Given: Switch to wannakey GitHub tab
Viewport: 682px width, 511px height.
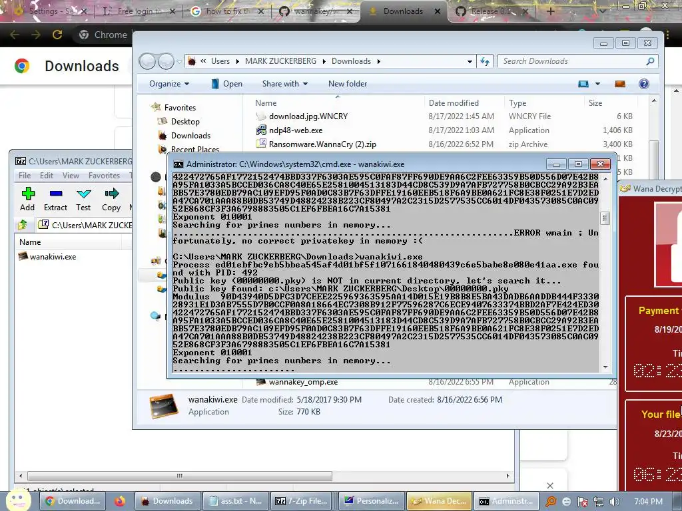Looking at the screenshot, I should pos(315,11).
